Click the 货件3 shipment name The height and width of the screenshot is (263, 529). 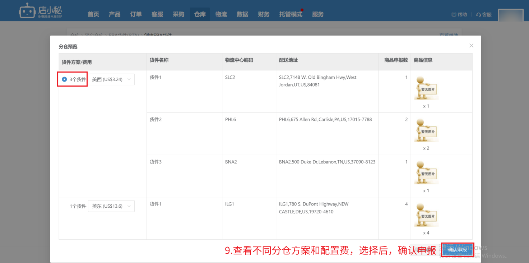(x=156, y=162)
